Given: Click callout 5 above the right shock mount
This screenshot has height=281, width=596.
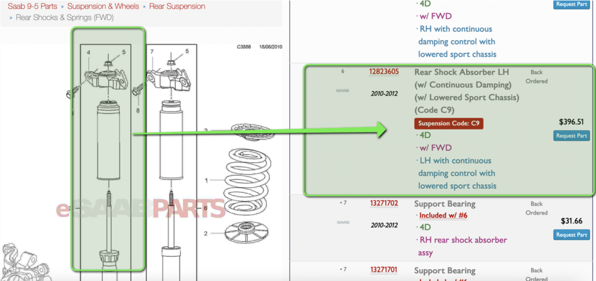Looking at the screenshot, I should pos(187,52).
